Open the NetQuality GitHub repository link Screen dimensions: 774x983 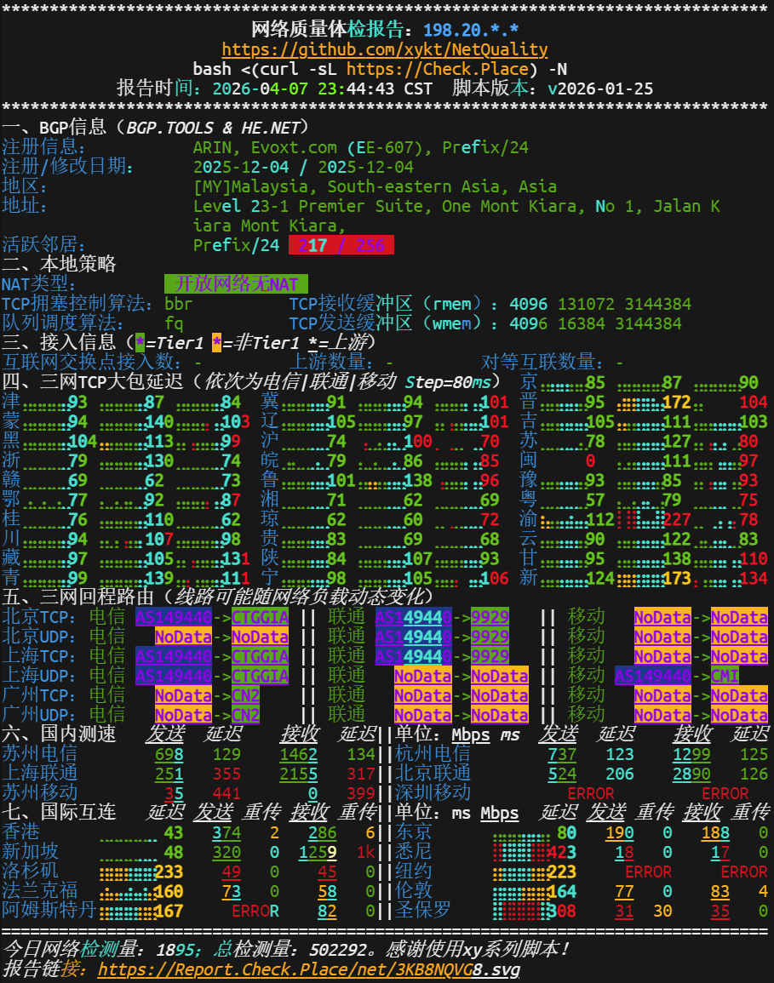pyautogui.click(x=387, y=49)
